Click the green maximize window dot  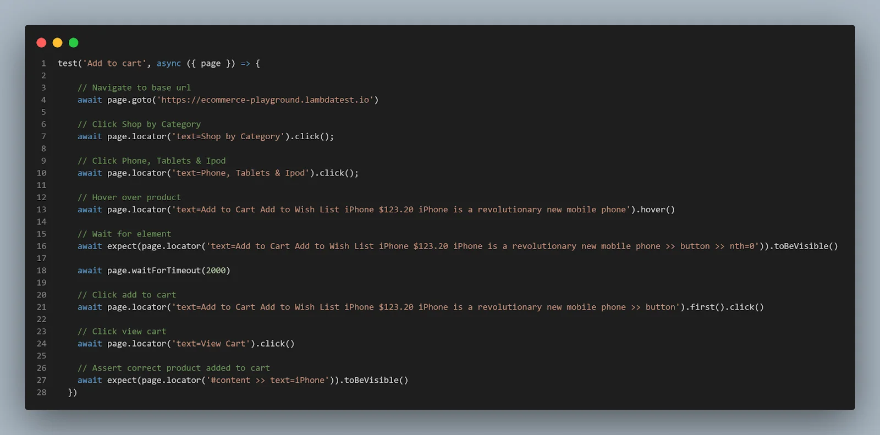pos(74,43)
